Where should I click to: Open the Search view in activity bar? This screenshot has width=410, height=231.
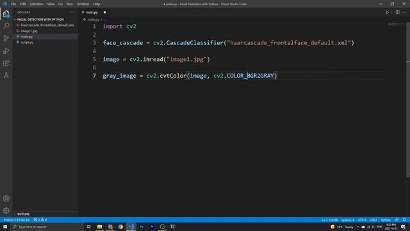6,26
